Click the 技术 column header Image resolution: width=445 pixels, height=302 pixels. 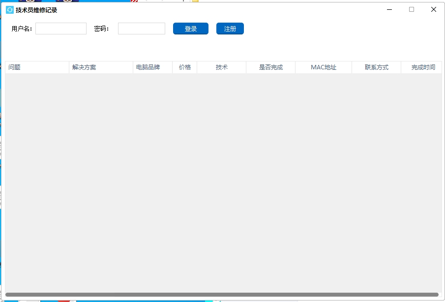[222, 67]
